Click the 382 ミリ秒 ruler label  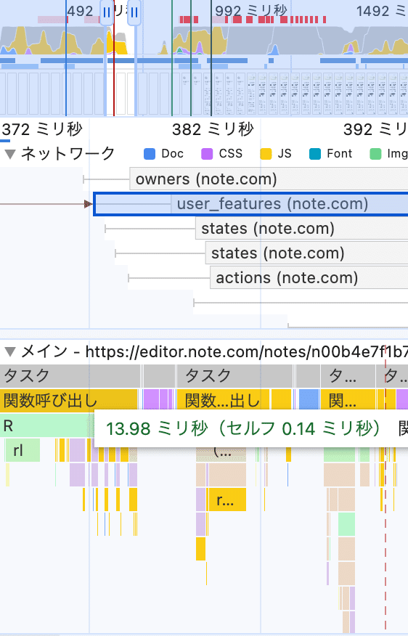pos(213,130)
